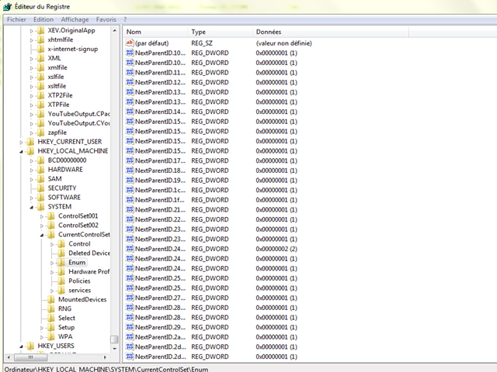Screen dimensions: 497x372
Task: Click the folder icon beside zapfile
Action: [41, 133]
